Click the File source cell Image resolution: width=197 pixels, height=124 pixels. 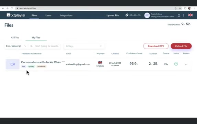[x=166, y=64]
